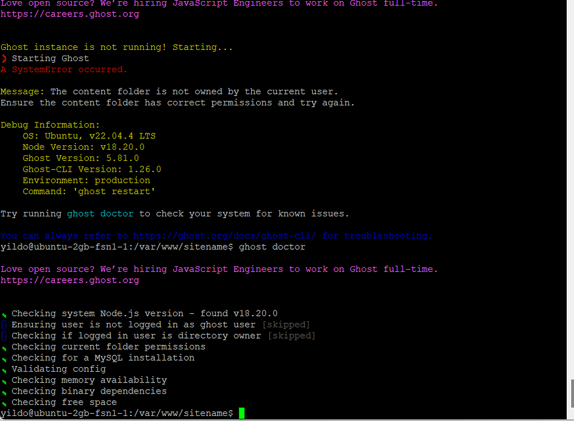
Task: Click the marker before 'Ensuring user is not logged in'
Action: pyautogui.click(x=4, y=325)
